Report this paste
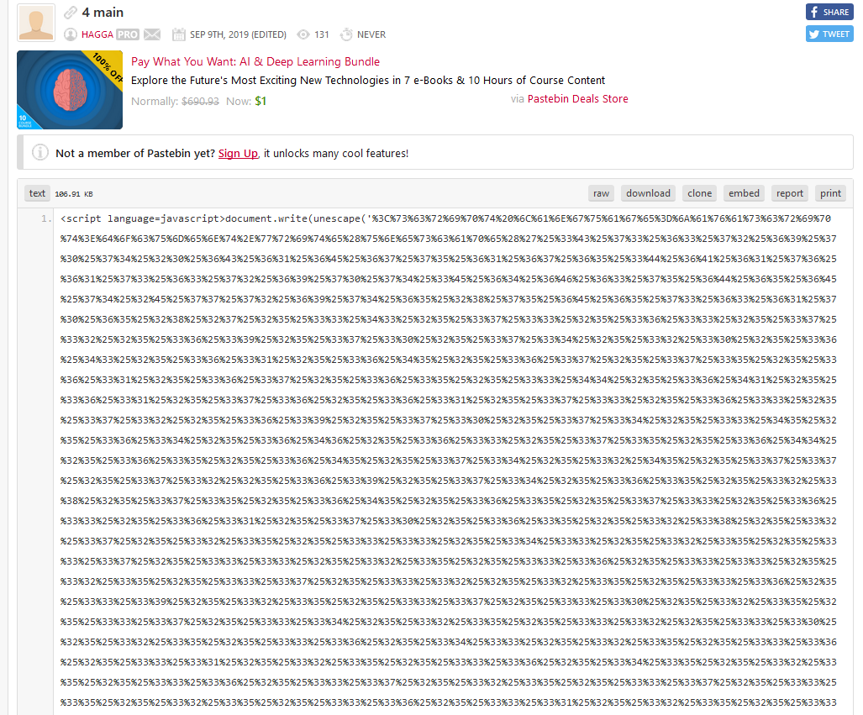The image size is (863, 715). pos(790,193)
